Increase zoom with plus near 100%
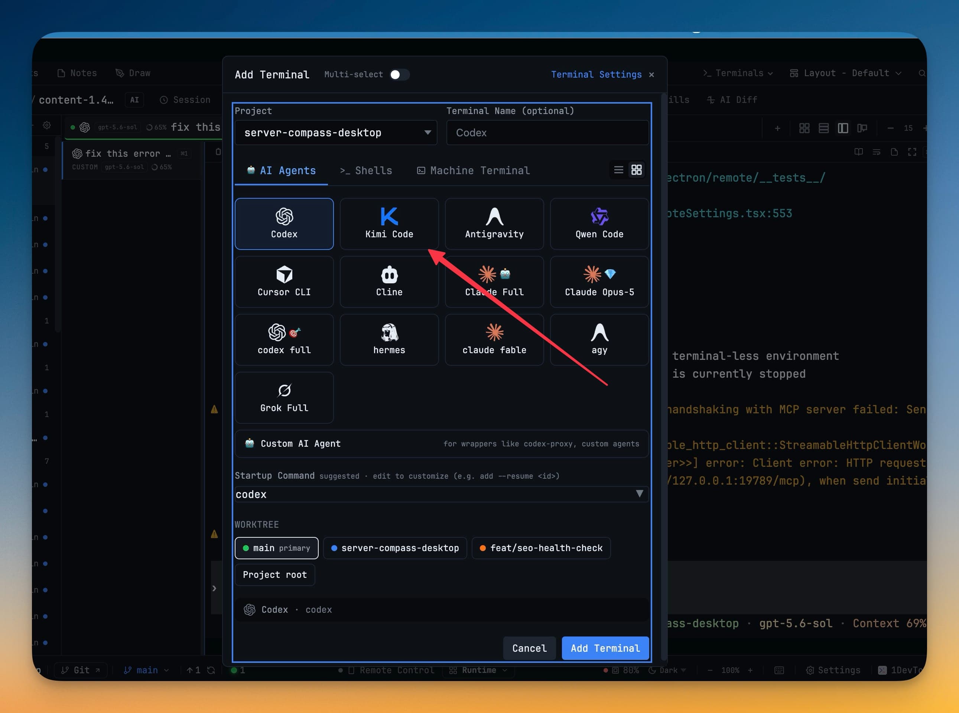 [x=750, y=670]
